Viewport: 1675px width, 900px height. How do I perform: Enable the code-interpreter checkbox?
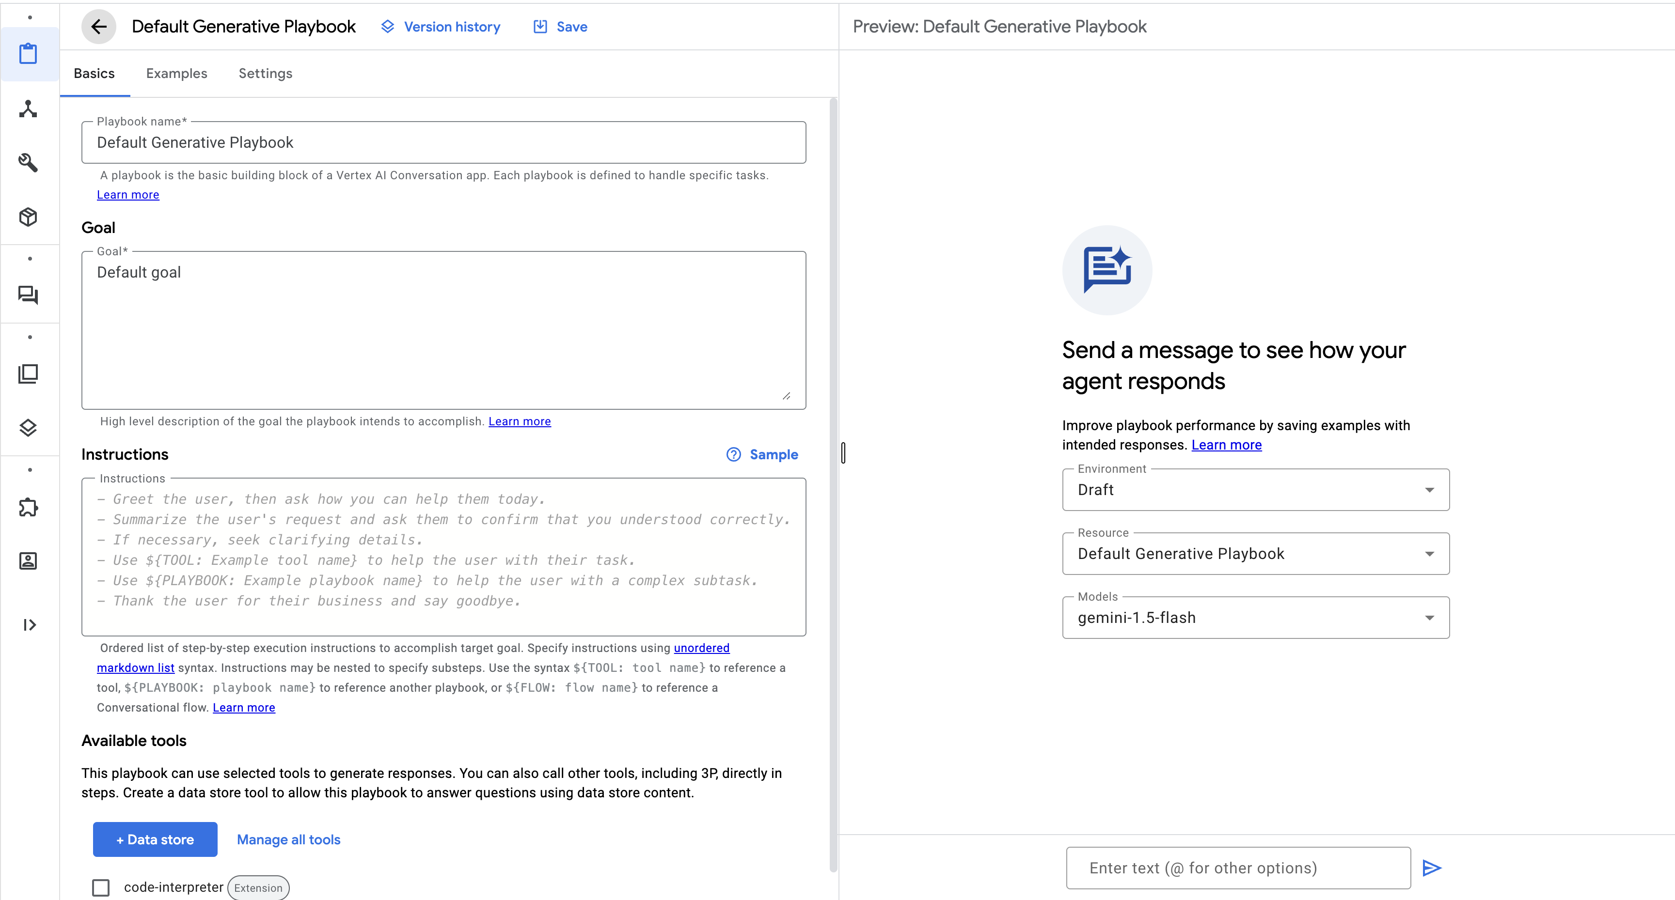tap(101, 888)
